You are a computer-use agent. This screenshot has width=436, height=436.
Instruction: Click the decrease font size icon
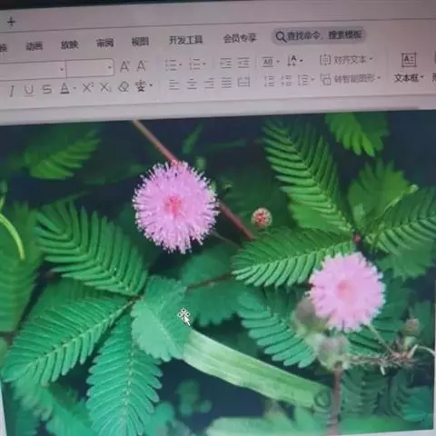142,65
